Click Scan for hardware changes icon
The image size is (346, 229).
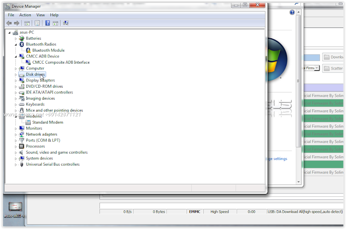coord(66,23)
